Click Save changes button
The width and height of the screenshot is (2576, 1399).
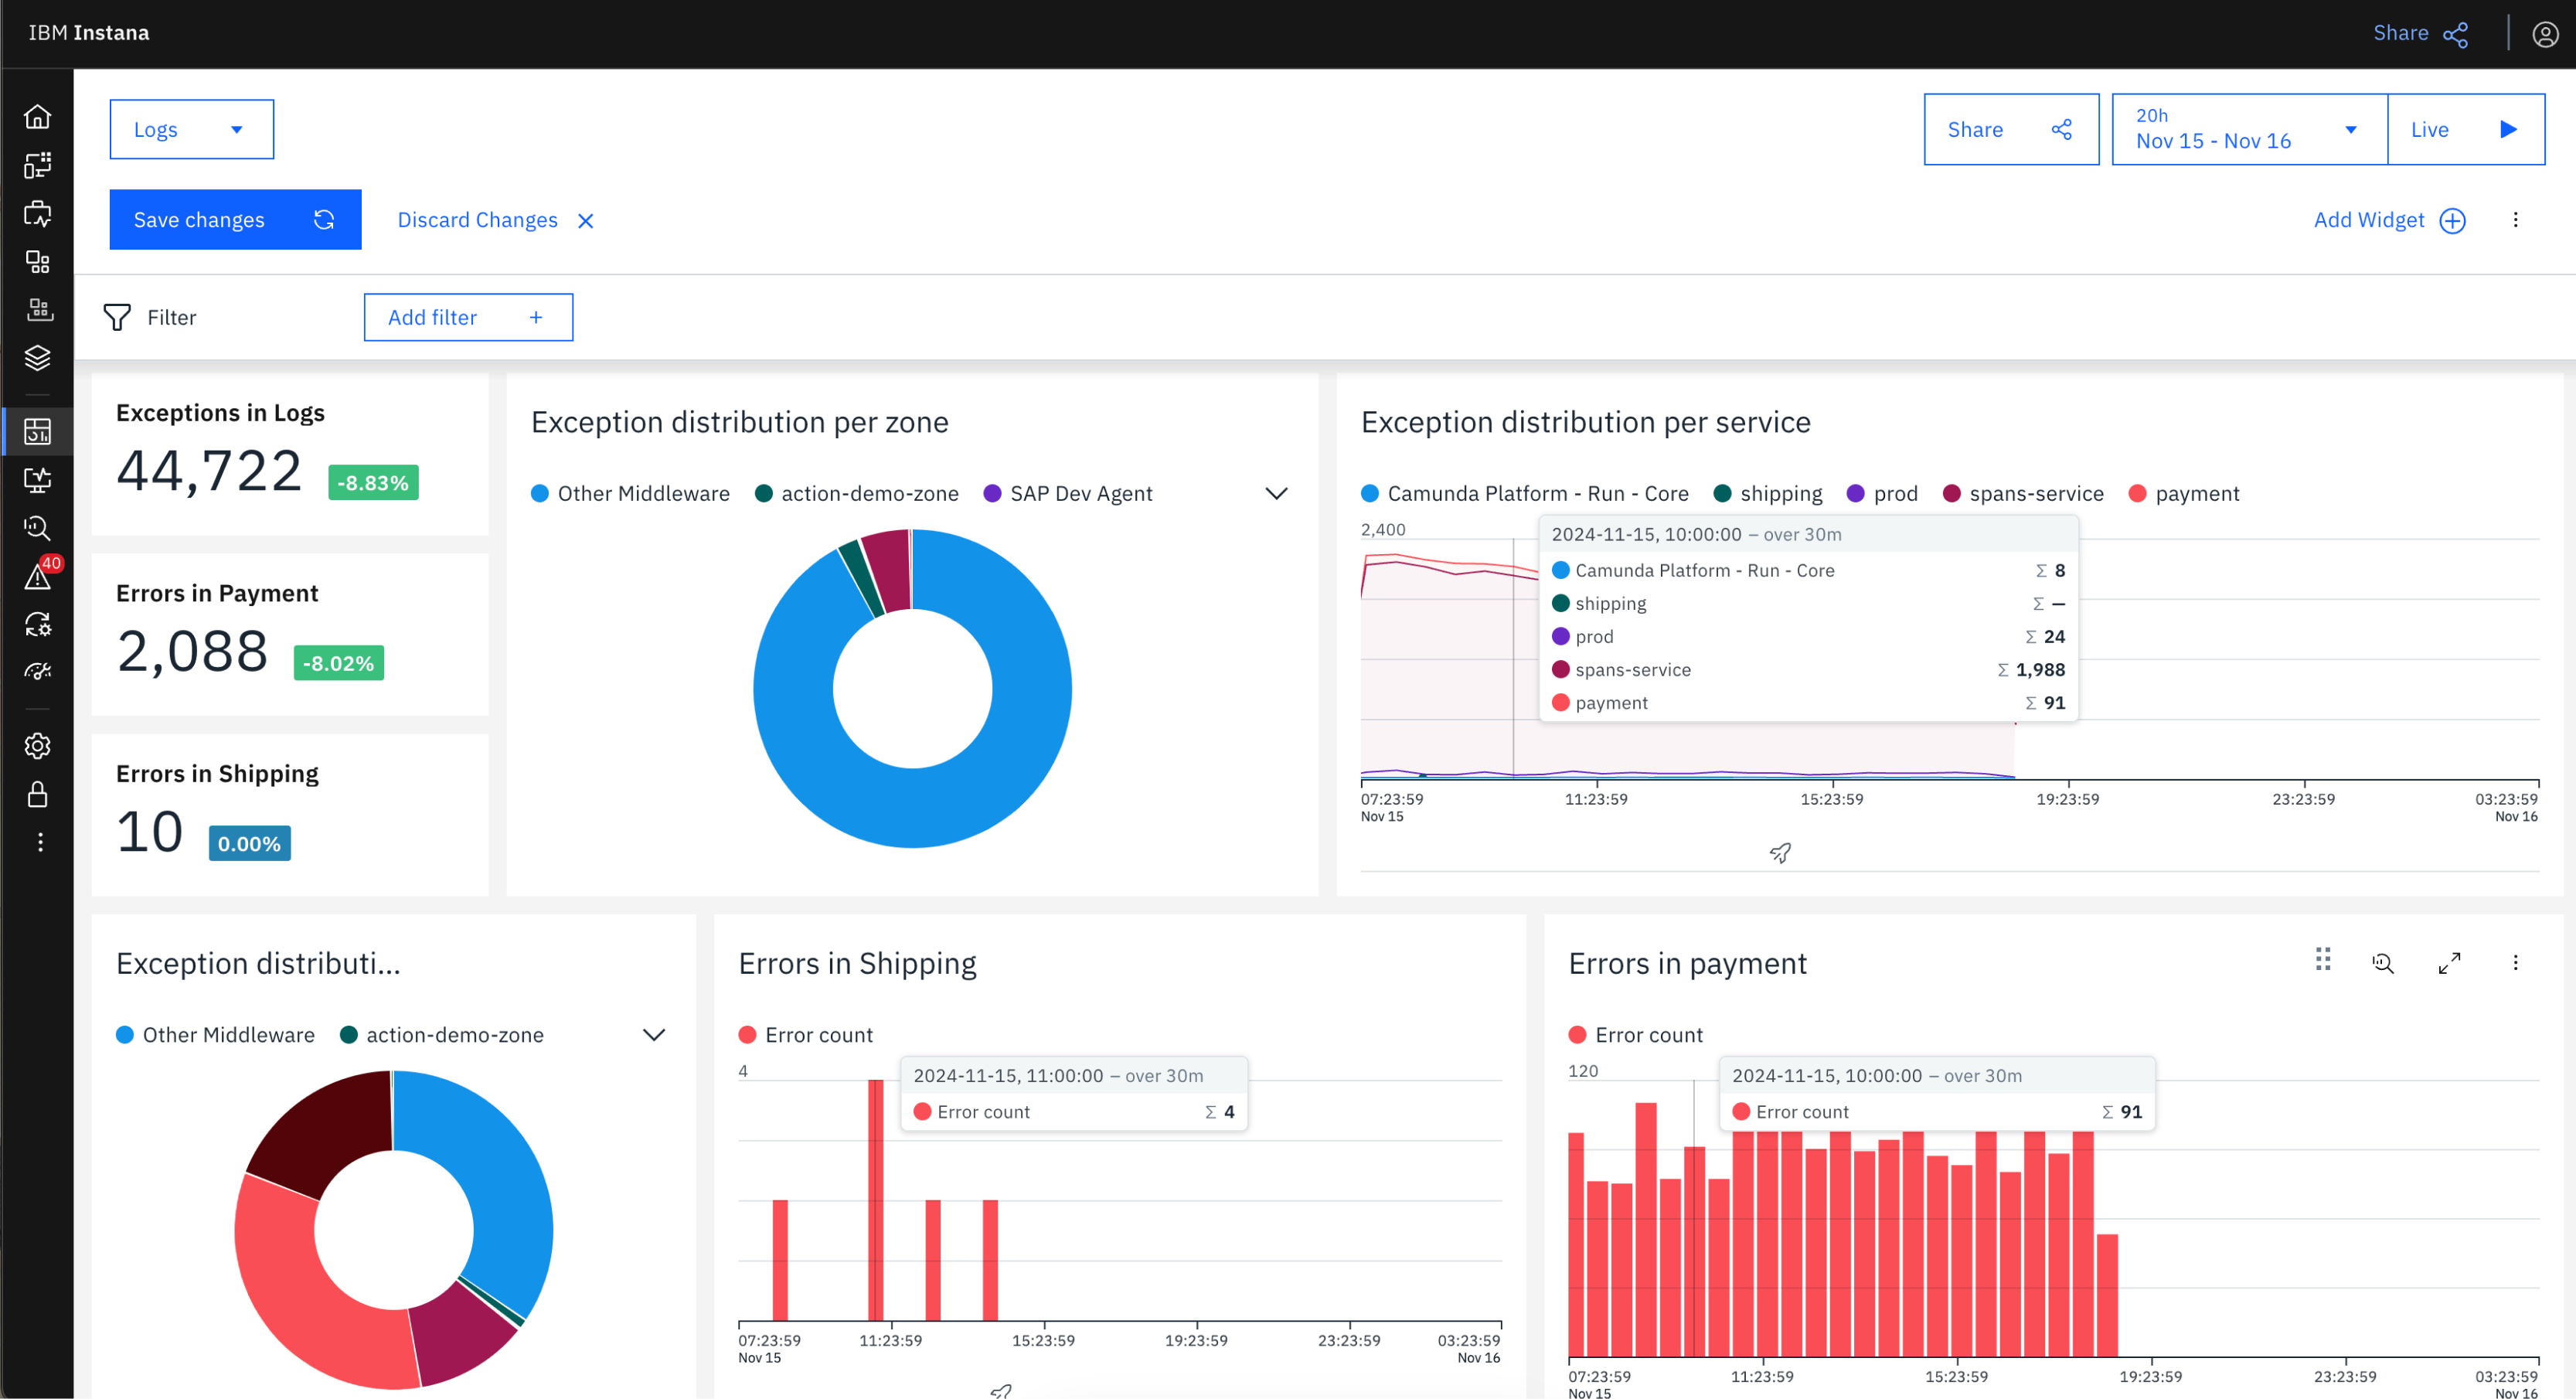[x=235, y=220]
